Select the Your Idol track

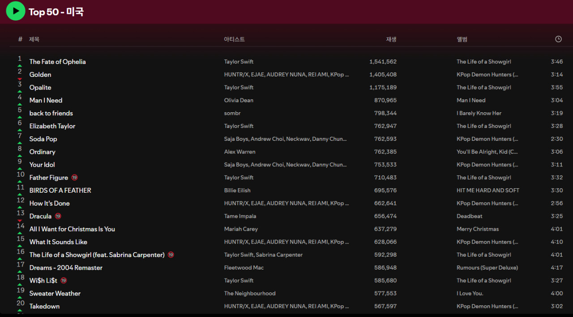(x=42, y=165)
